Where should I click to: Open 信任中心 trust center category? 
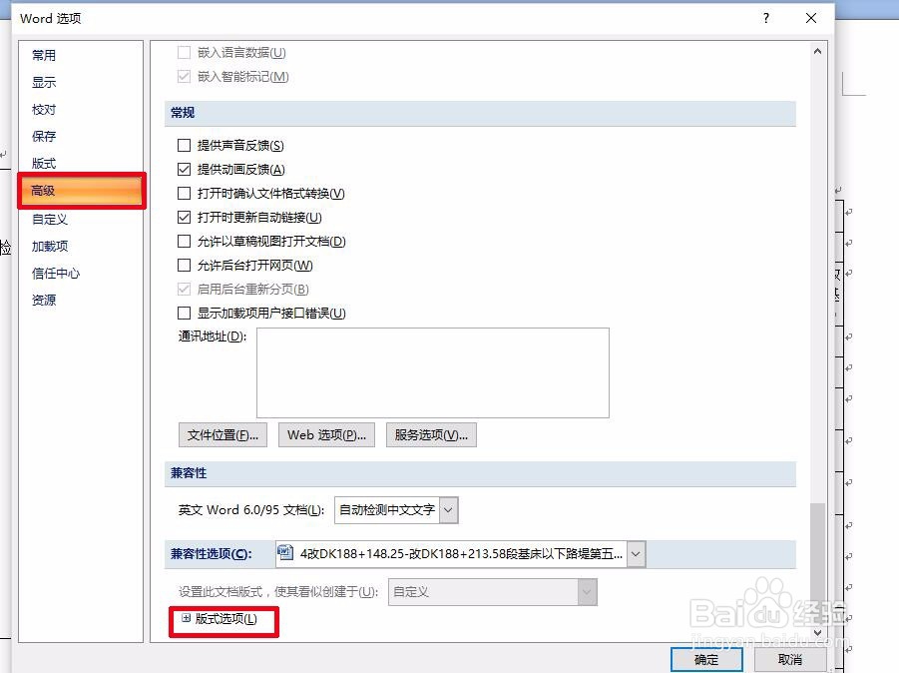tap(56, 274)
